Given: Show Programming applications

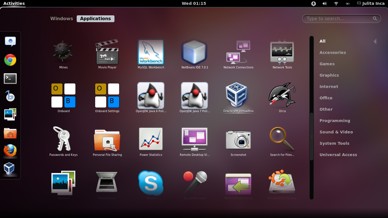Looking at the screenshot, I should pyautogui.click(x=335, y=121).
